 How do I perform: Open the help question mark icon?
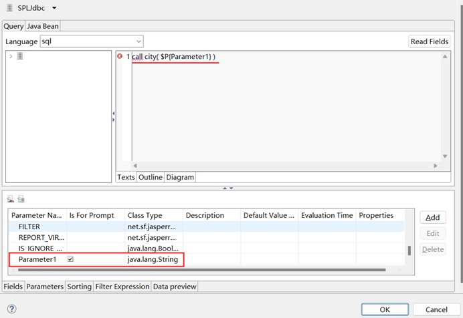(11, 309)
